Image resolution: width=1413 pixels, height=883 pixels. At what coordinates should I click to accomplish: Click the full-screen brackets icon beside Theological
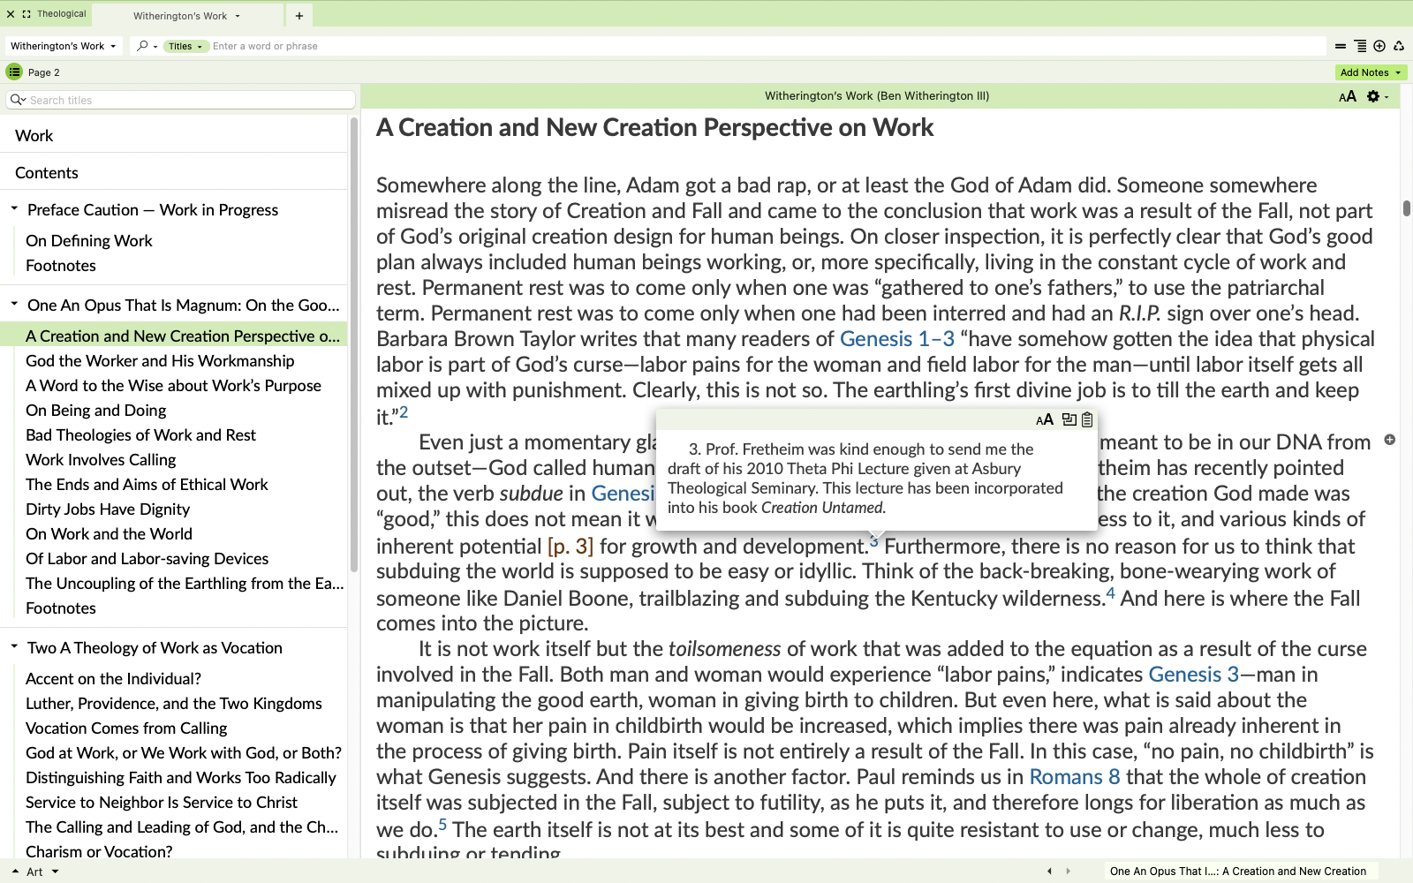pyautogui.click(x=26, y=14)
